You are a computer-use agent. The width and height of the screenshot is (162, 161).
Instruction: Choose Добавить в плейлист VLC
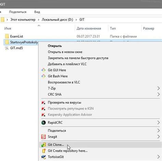[67, 64]
